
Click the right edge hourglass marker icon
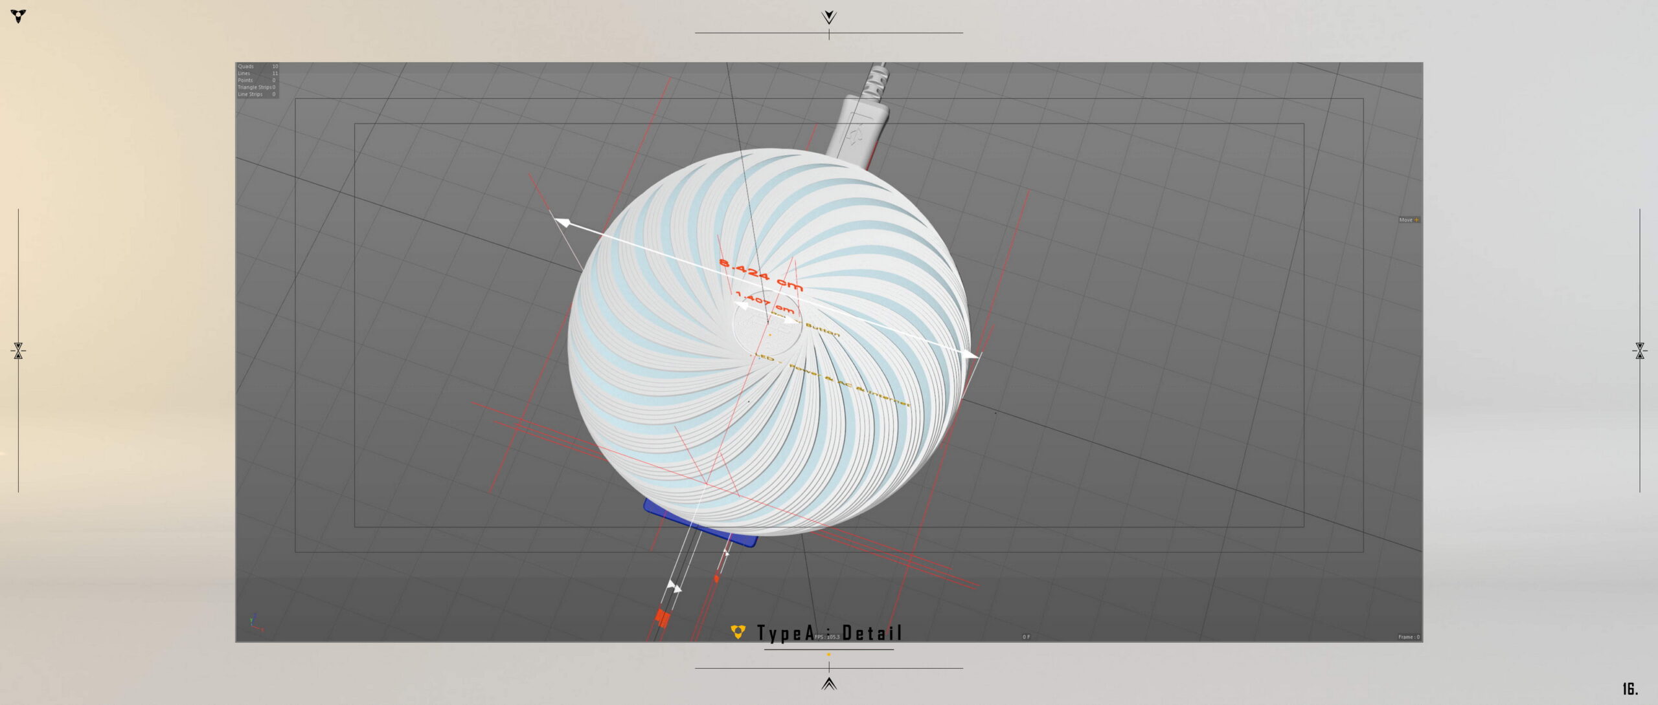[x=1639, y=351]
